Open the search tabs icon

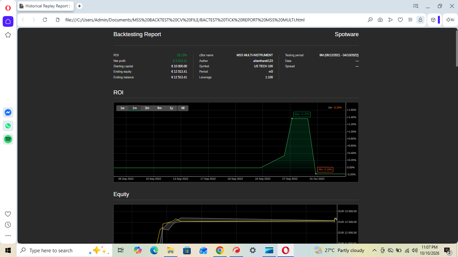click(x=416, y=6)
